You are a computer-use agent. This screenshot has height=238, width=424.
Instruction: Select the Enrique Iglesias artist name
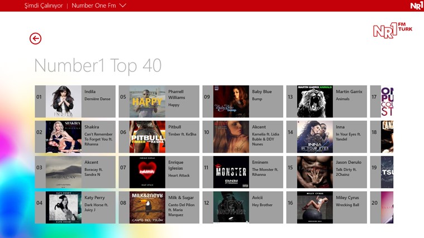pyautogui.click(x=176, y=165)
